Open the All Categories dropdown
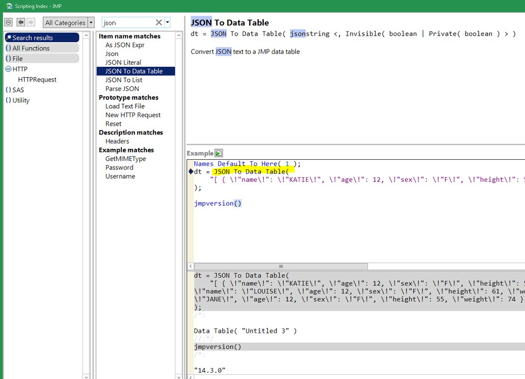The height and width of the screenshot is (379, 525). [x=69, y=23]
